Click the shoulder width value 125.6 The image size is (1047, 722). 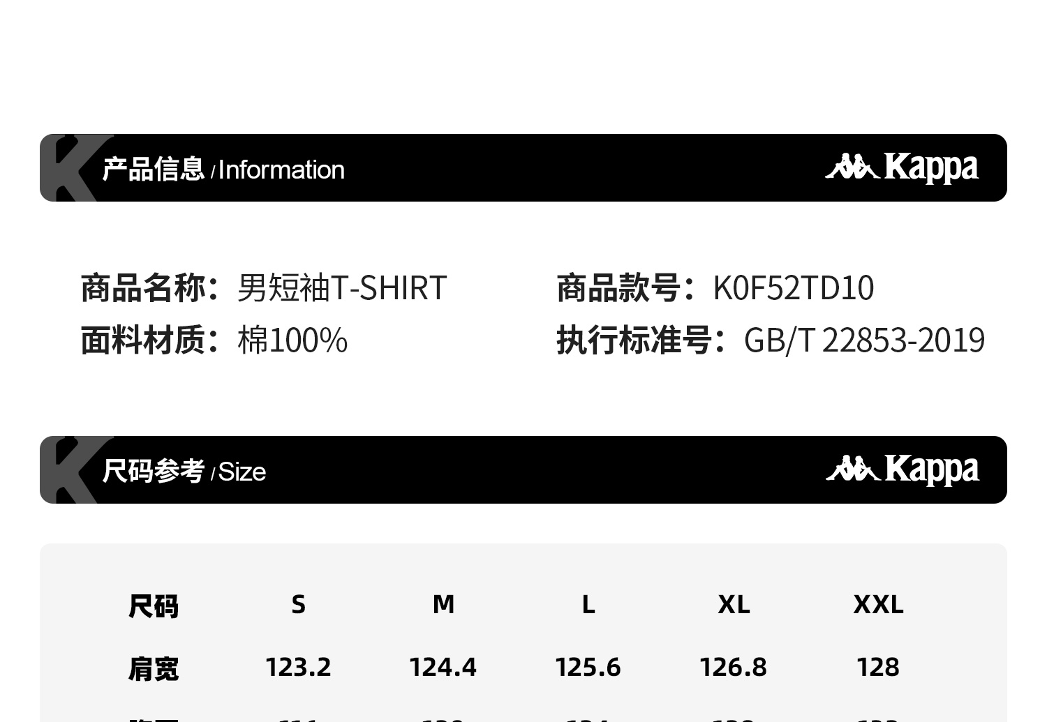point(588,668)
